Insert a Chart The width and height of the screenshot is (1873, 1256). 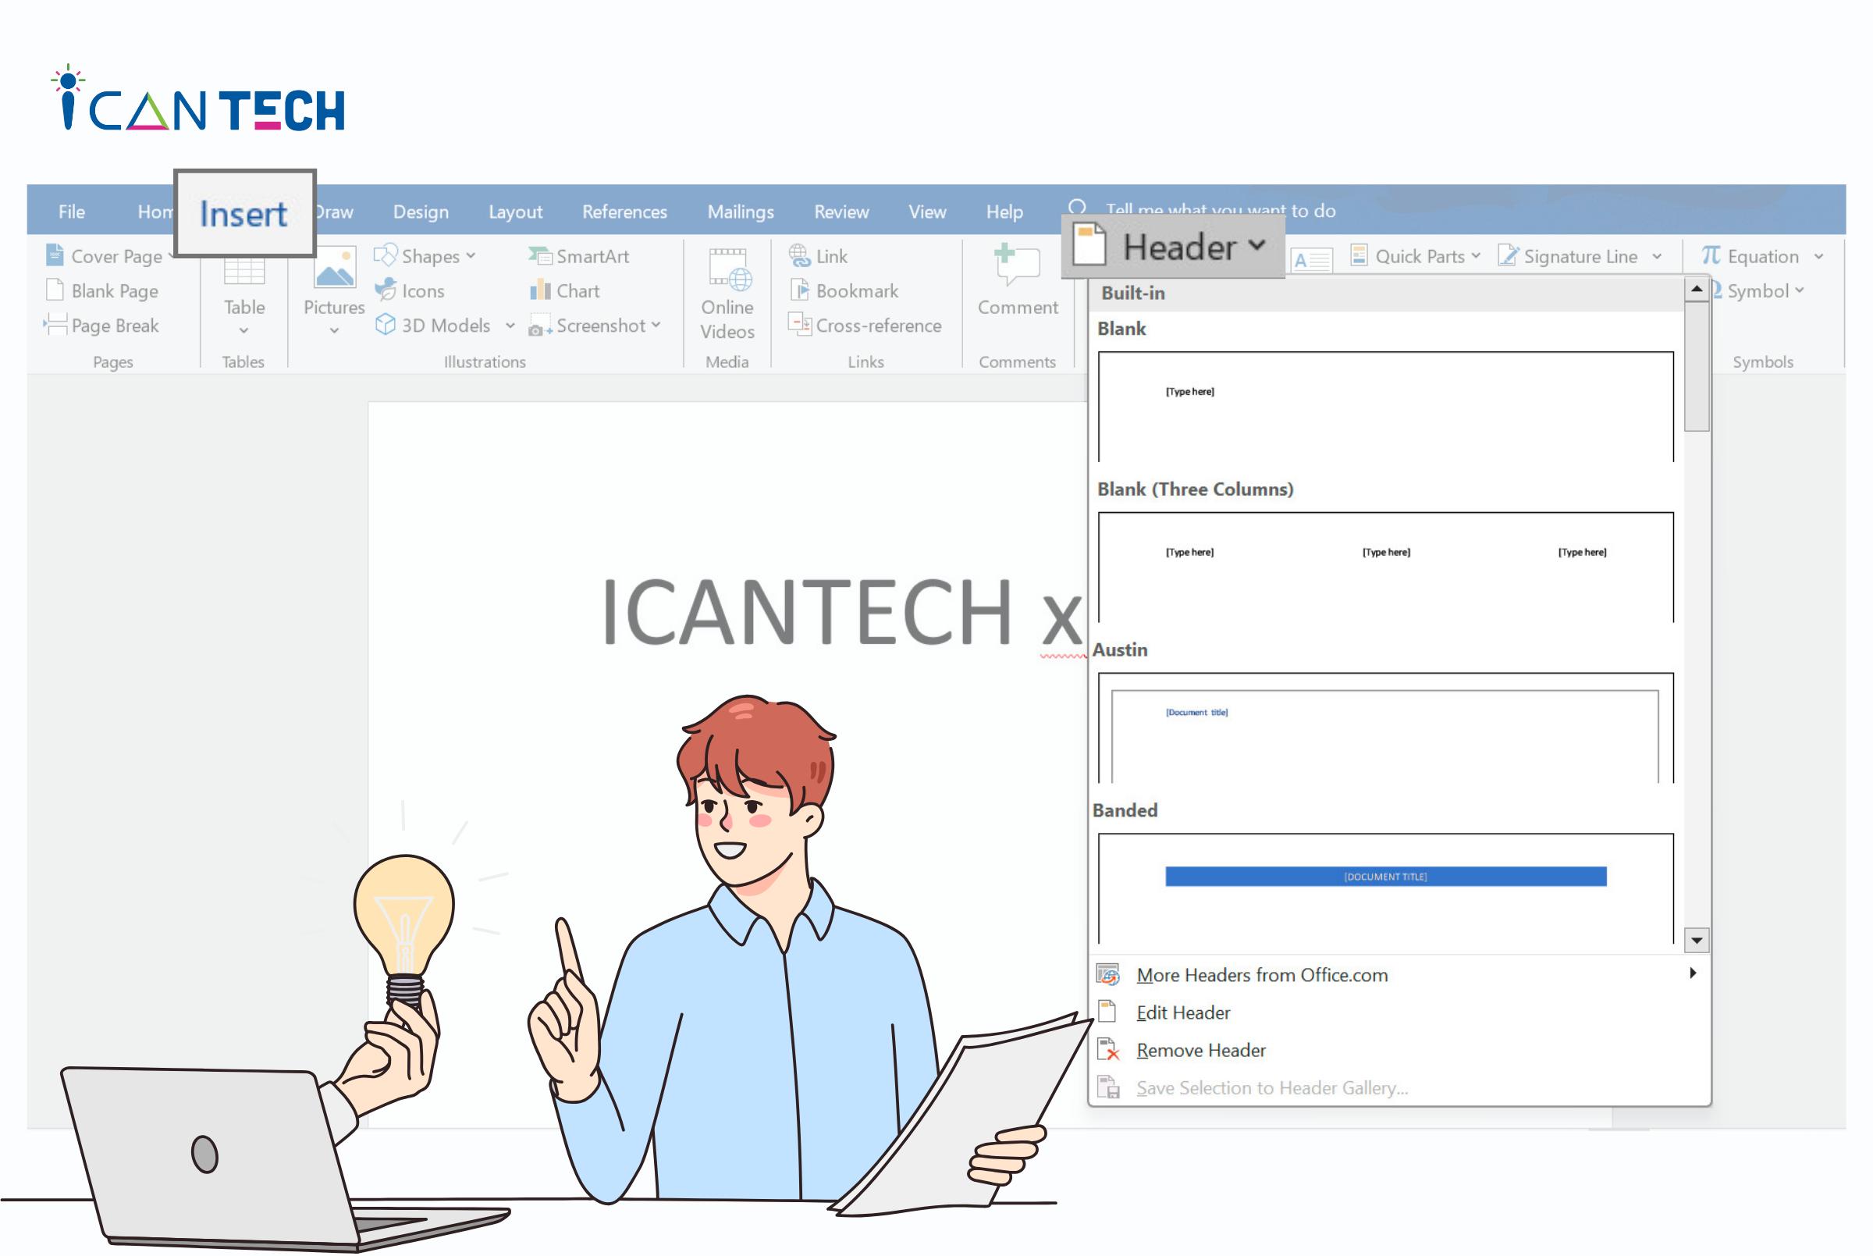(x=564, y=290)
